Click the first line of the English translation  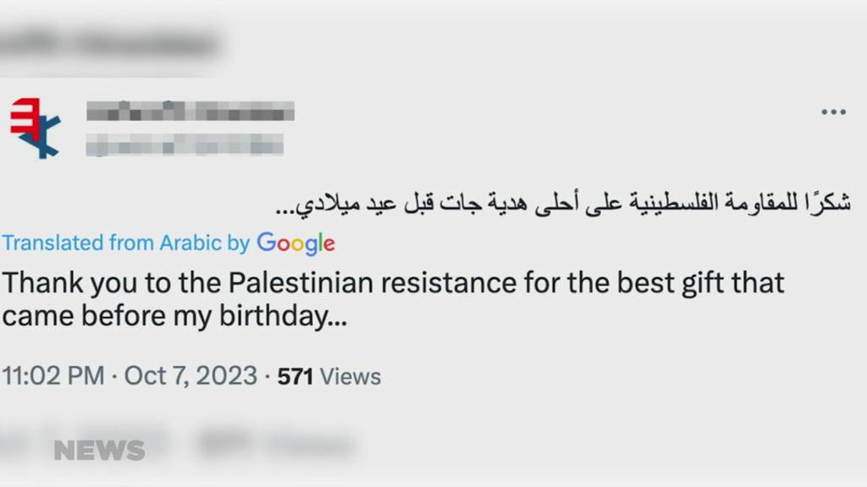pos(393,282)
